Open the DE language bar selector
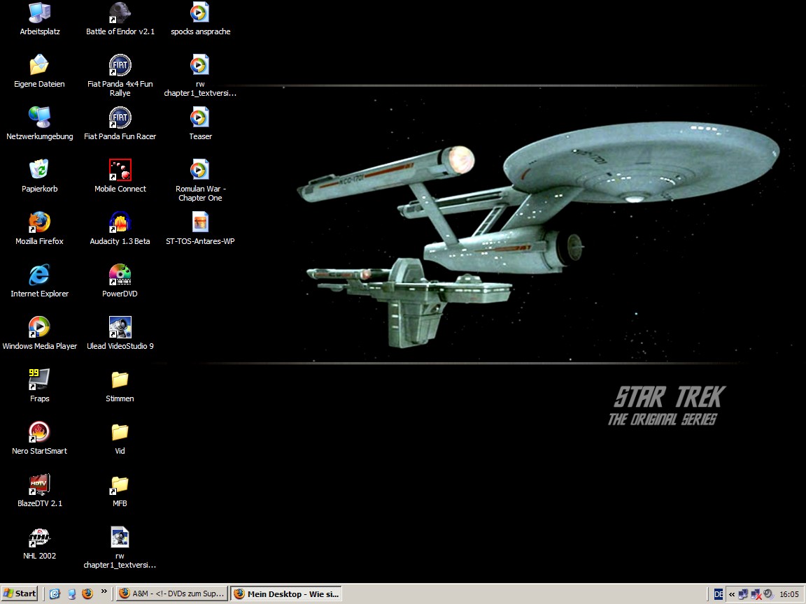 (719, 594)
